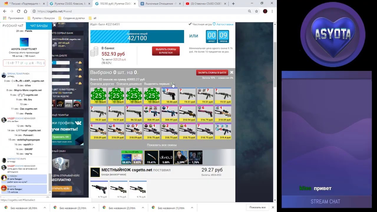Open the zoom magnifier icon in address bar
Image resolution: width=377 pixels, height=212 pixels.
tap(249, 11)
